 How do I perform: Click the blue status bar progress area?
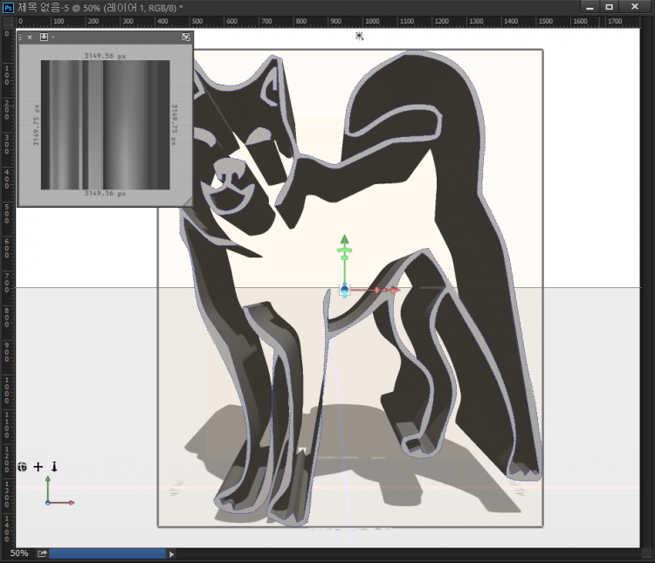click(107, 553)
